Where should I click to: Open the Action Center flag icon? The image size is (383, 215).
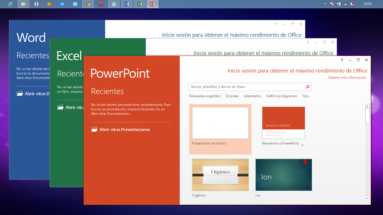tap(332, 4)
